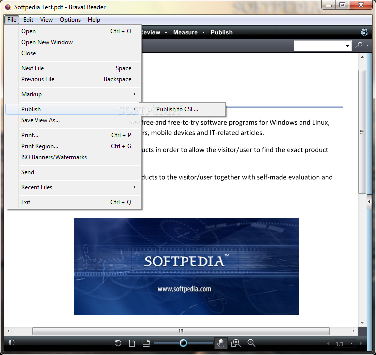Close the File menu via File menu bar item
The image size is (376, 355).
point(12,20)
